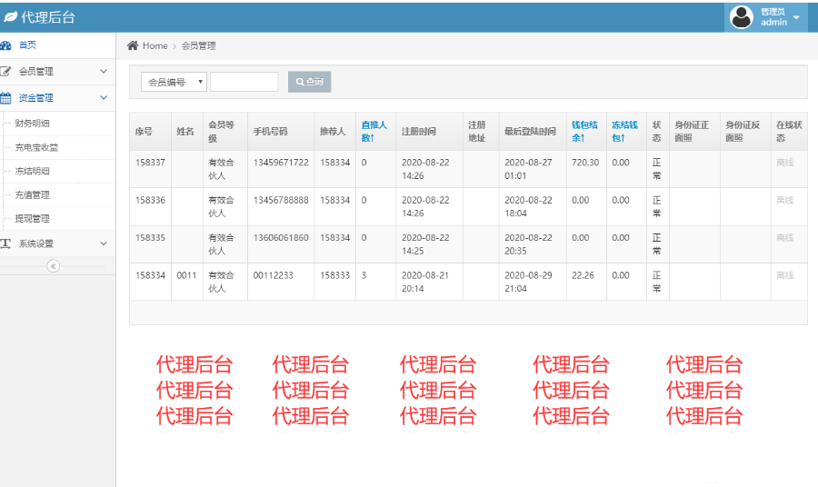Sort by 直推人数 column header
The height and width of the screenshot is (487, 818).
coord(374,131)
